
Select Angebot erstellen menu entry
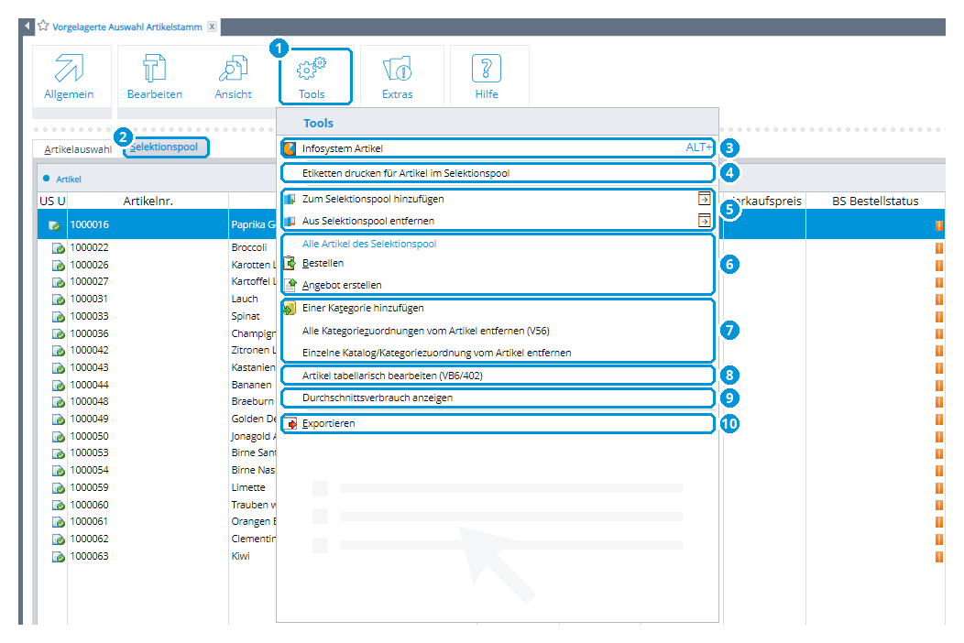click(x=498, y=285)
